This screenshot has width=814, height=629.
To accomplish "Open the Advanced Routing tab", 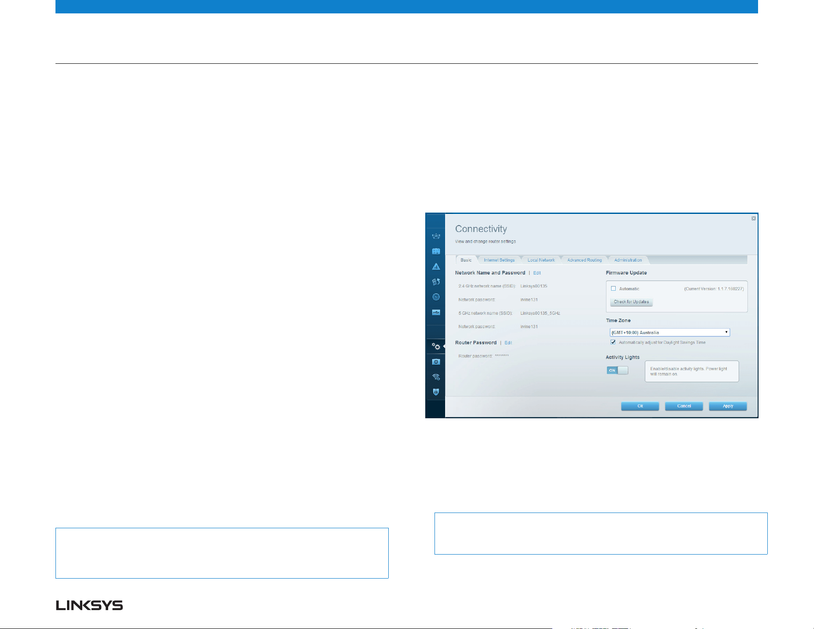I will [585, 260].
